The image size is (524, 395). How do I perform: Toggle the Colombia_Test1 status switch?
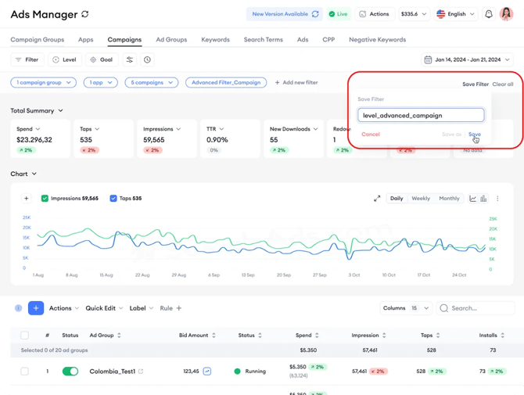(71, 372)
